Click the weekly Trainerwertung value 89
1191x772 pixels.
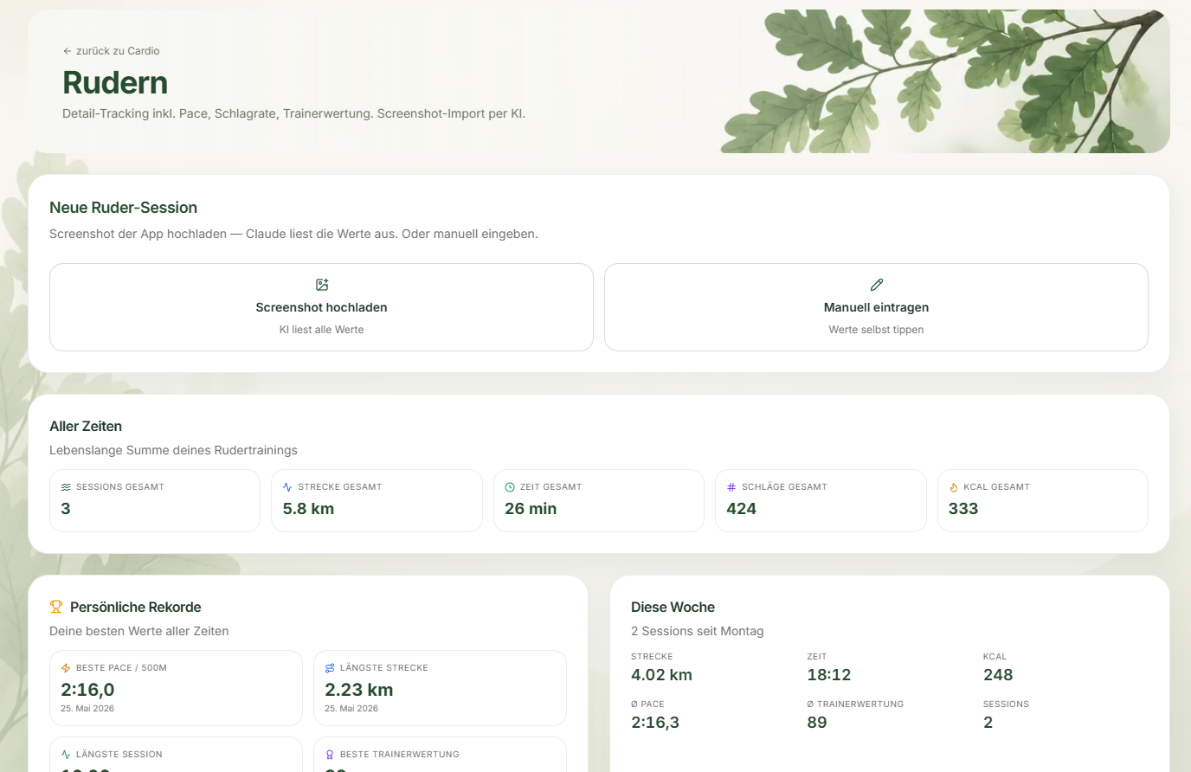click(x=817, y=723)
